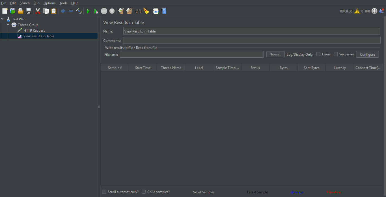Select HTTP Request in the tree
This screenshot has height=197, width=386.
click(34, 31)
